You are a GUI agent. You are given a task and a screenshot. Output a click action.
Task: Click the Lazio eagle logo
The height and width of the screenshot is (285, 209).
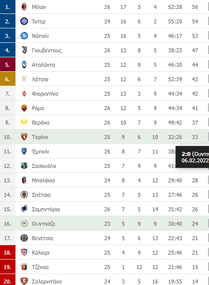[x=24, y=79]
